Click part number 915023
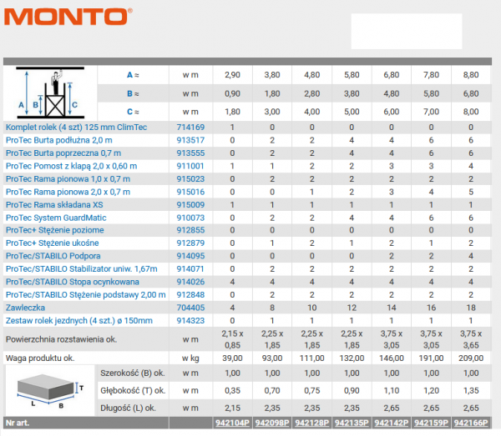 click(190, 179)
